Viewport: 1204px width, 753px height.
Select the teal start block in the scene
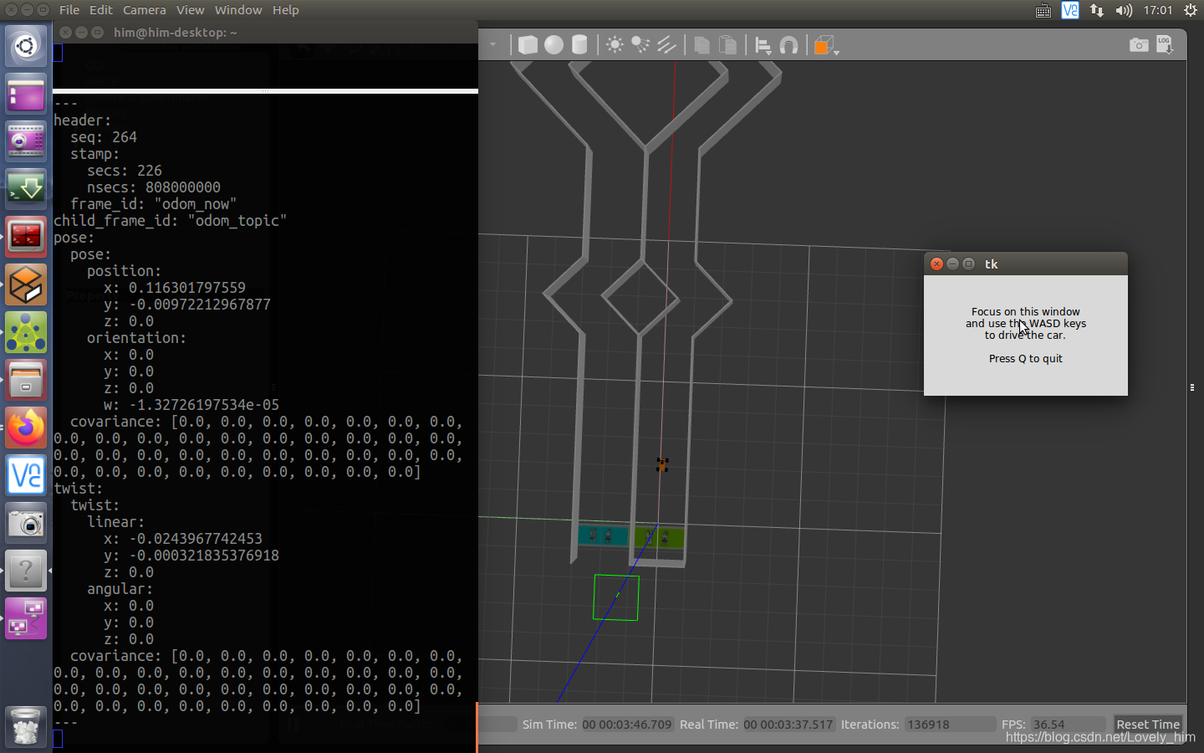(603, 535)
